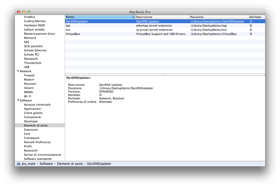The image size is (280, 187).
Task: Open Estensioni under Software
Action: [31, 130]
